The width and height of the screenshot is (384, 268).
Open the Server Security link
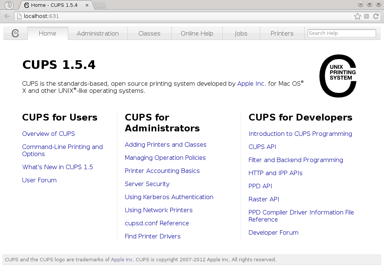tap(147, 184)
